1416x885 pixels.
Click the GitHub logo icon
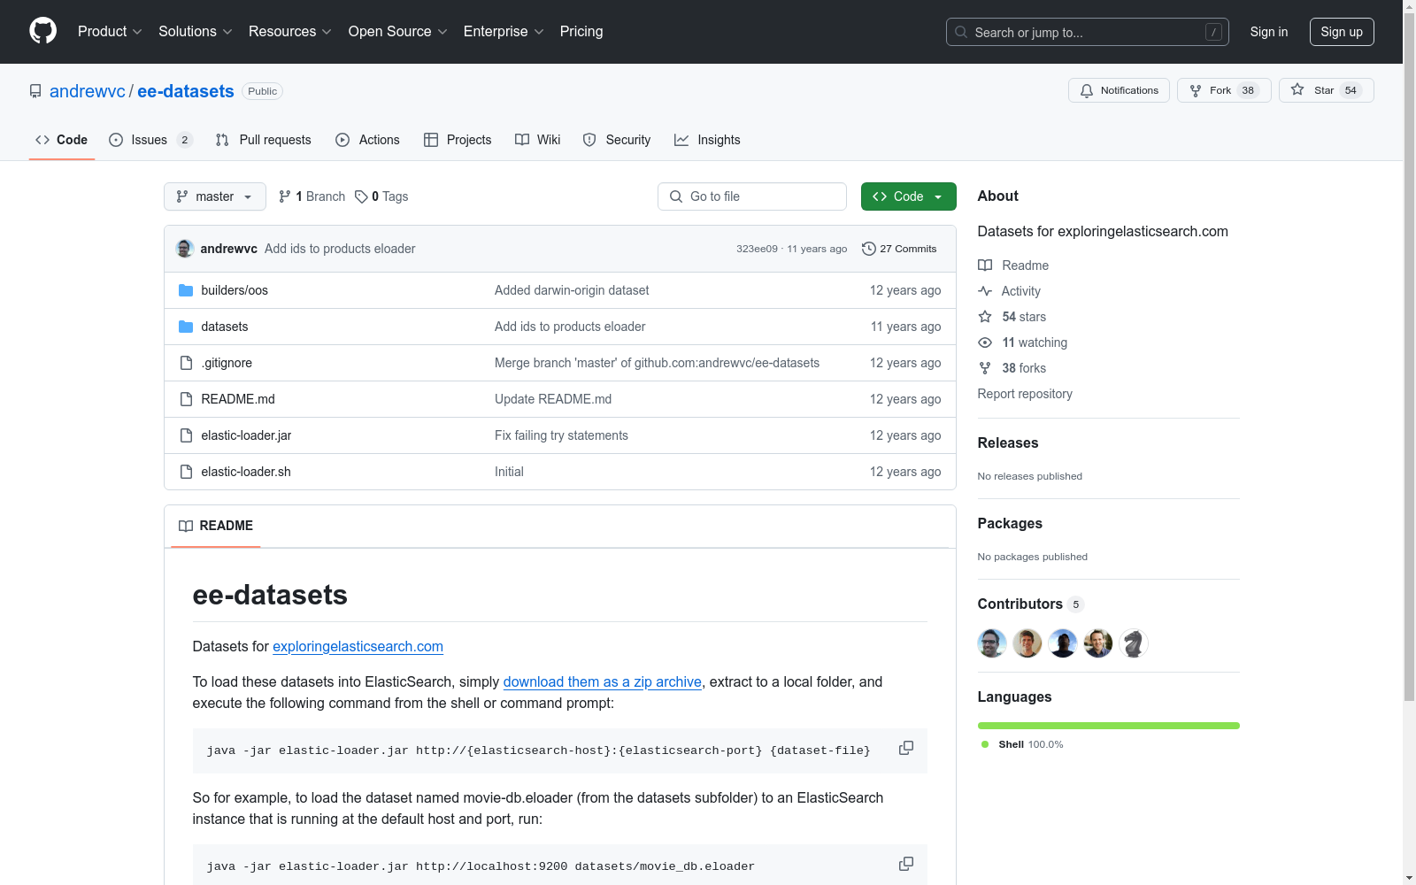42,31
